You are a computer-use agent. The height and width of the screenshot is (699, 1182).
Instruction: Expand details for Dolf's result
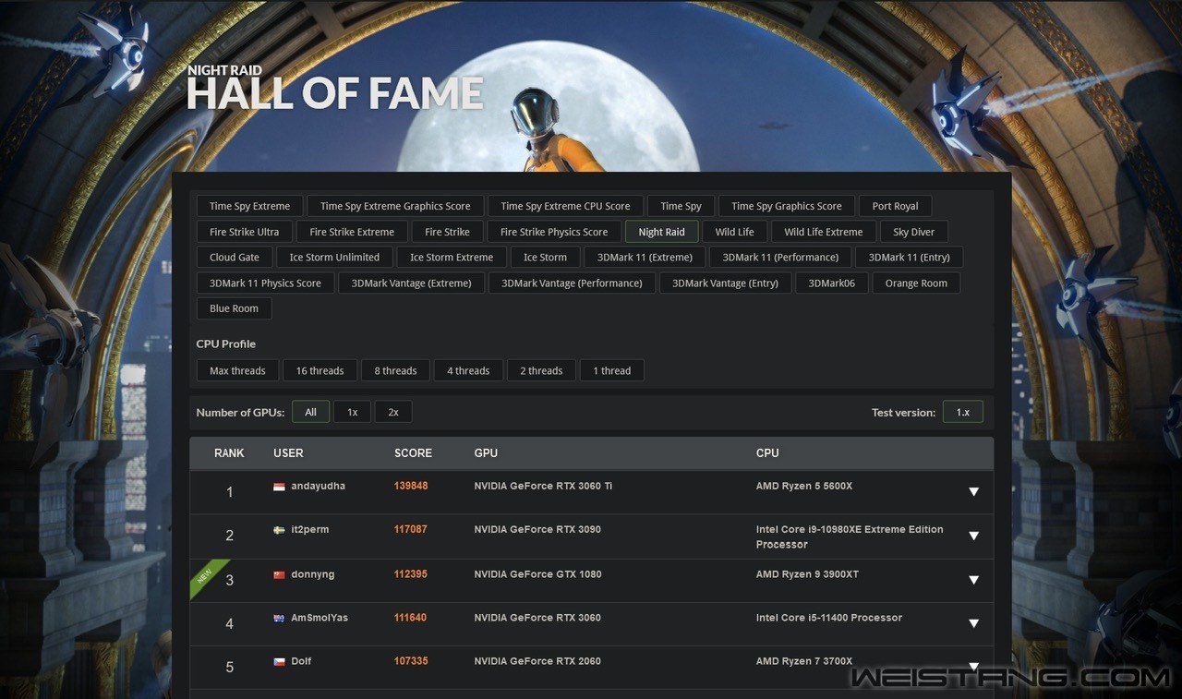click(973, 666)
